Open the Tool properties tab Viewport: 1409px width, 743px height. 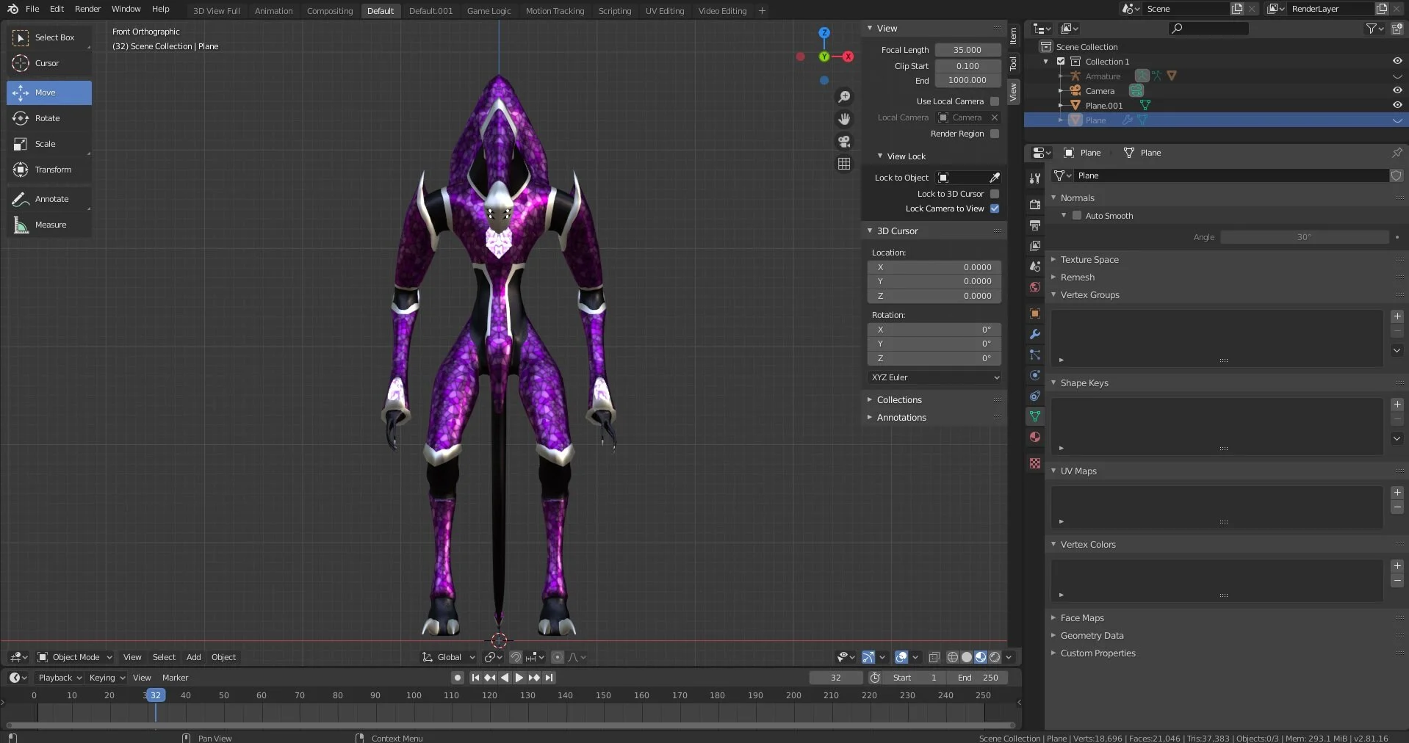1035,178
